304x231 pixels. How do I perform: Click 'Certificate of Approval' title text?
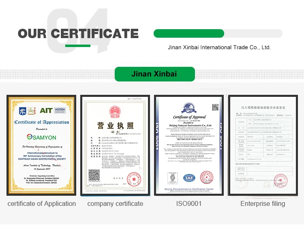click(x=189, y=117)
